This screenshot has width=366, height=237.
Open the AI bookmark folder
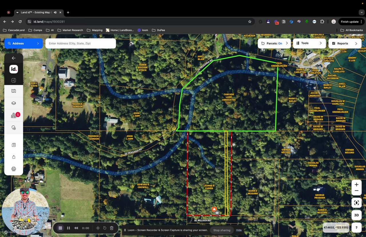(x=49, y=30)
